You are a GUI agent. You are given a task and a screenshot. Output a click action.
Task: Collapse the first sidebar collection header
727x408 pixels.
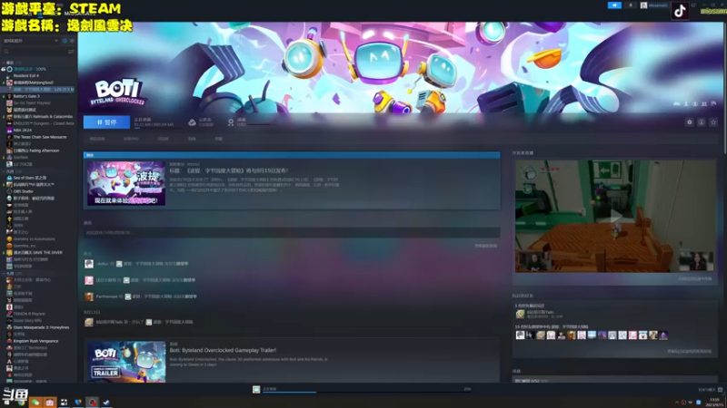coord(13,62)
